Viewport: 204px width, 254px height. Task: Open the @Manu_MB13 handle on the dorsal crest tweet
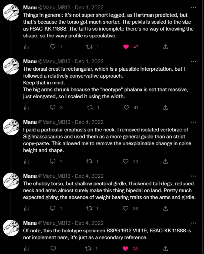(x=54, y=61)
